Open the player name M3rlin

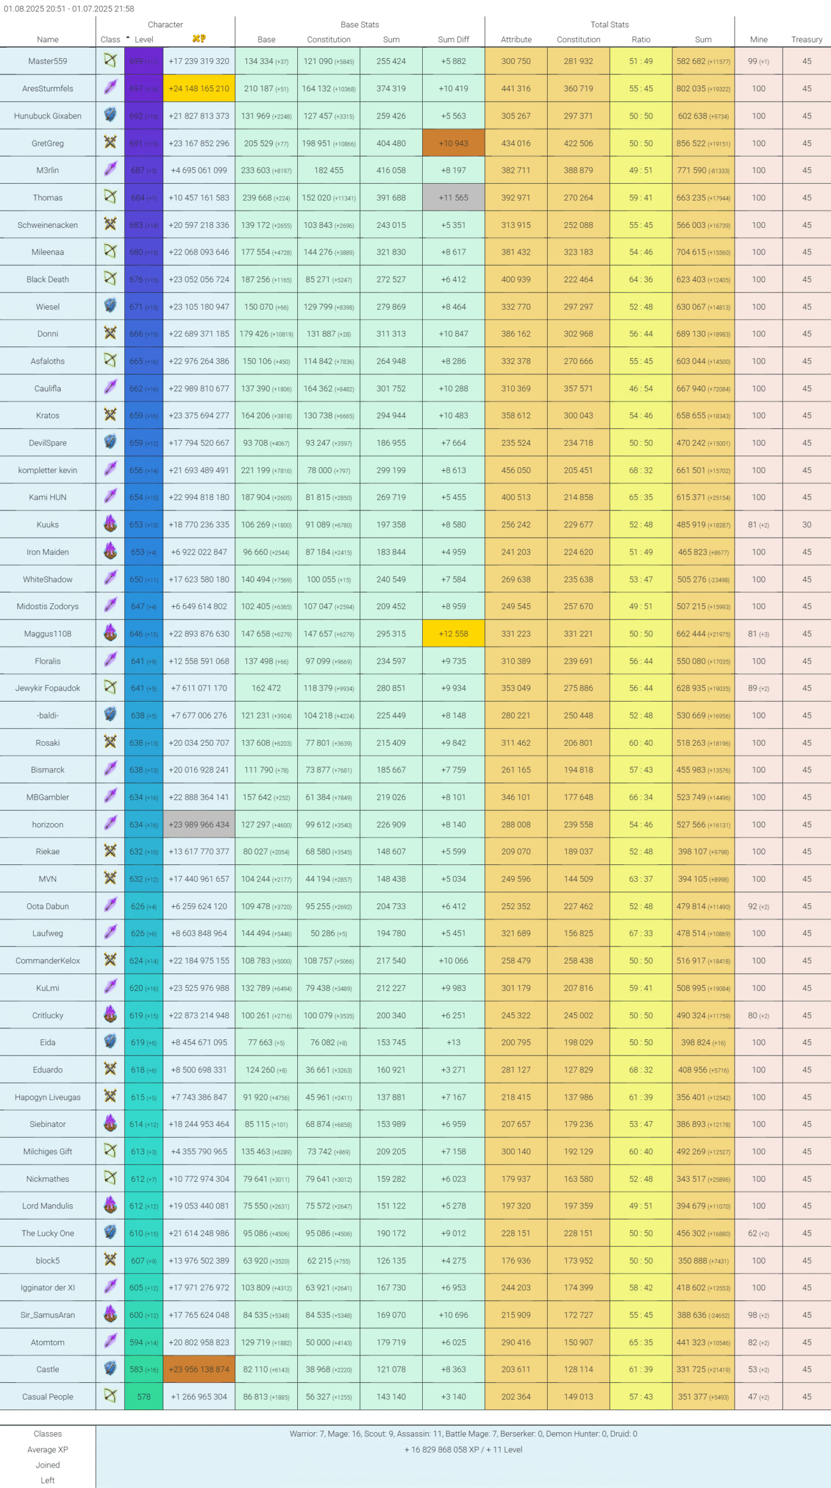point(48,170)
